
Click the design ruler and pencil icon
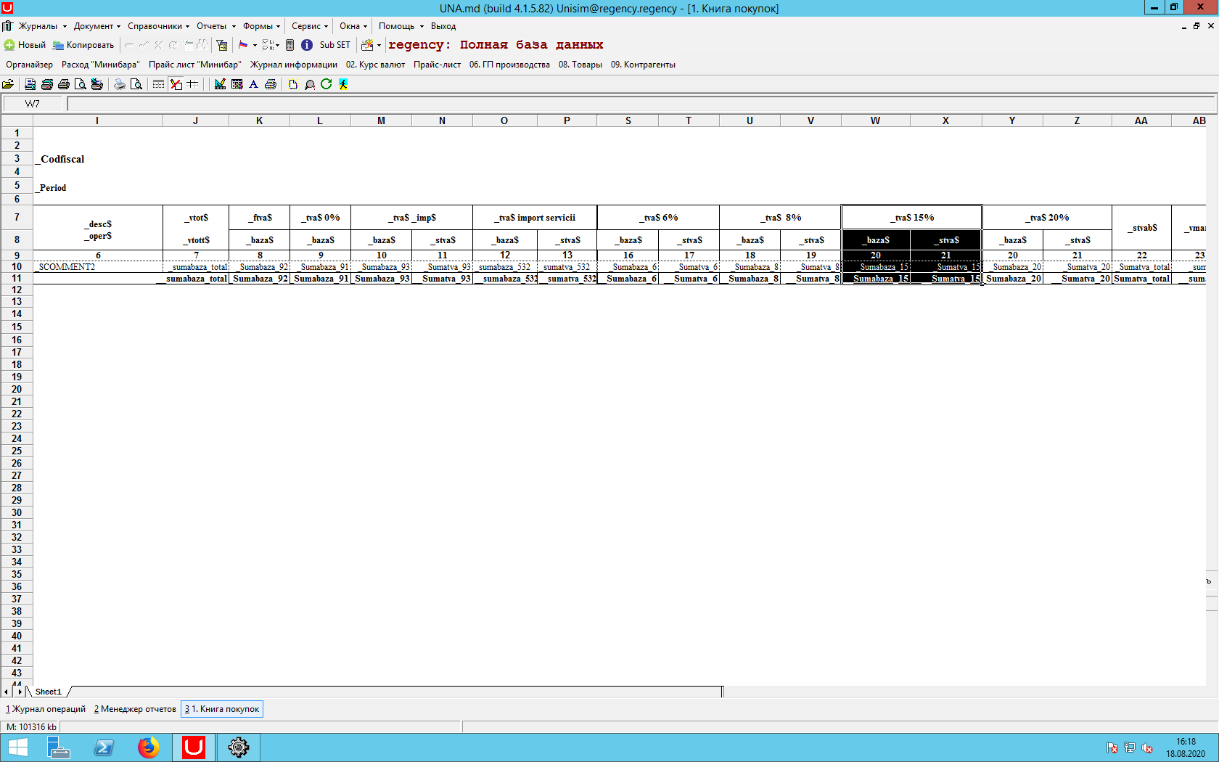pos(220,84)
